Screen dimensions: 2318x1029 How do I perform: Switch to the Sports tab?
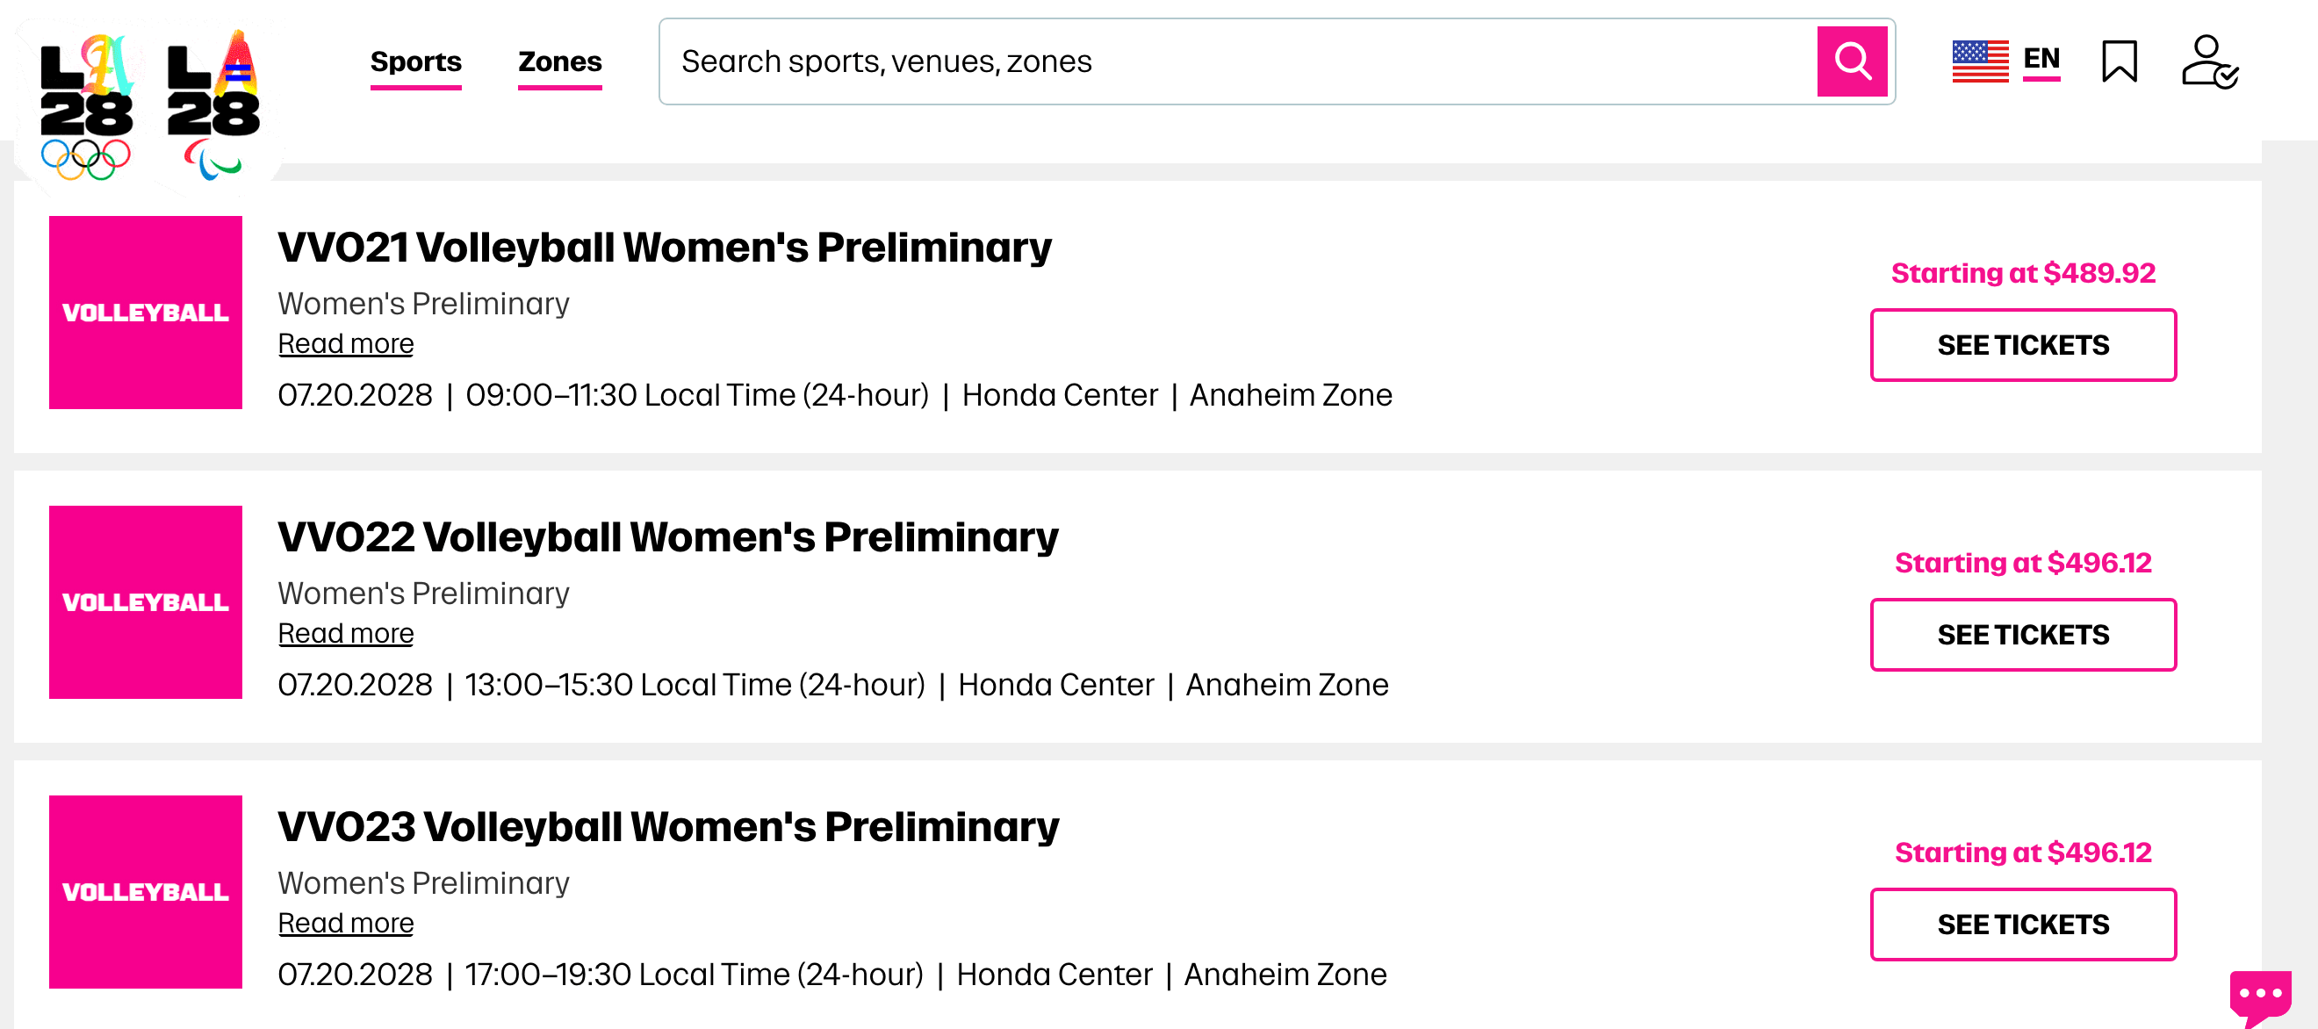click(417, 62)
